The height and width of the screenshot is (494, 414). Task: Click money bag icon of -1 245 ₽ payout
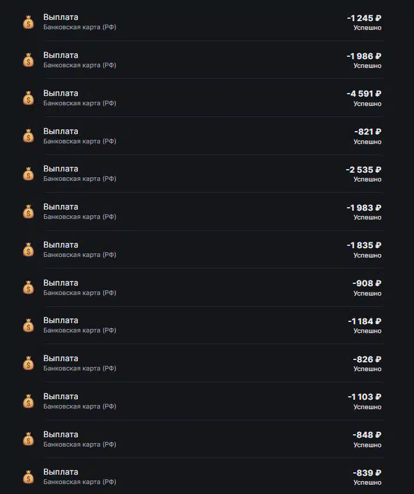tap(28, 22)
